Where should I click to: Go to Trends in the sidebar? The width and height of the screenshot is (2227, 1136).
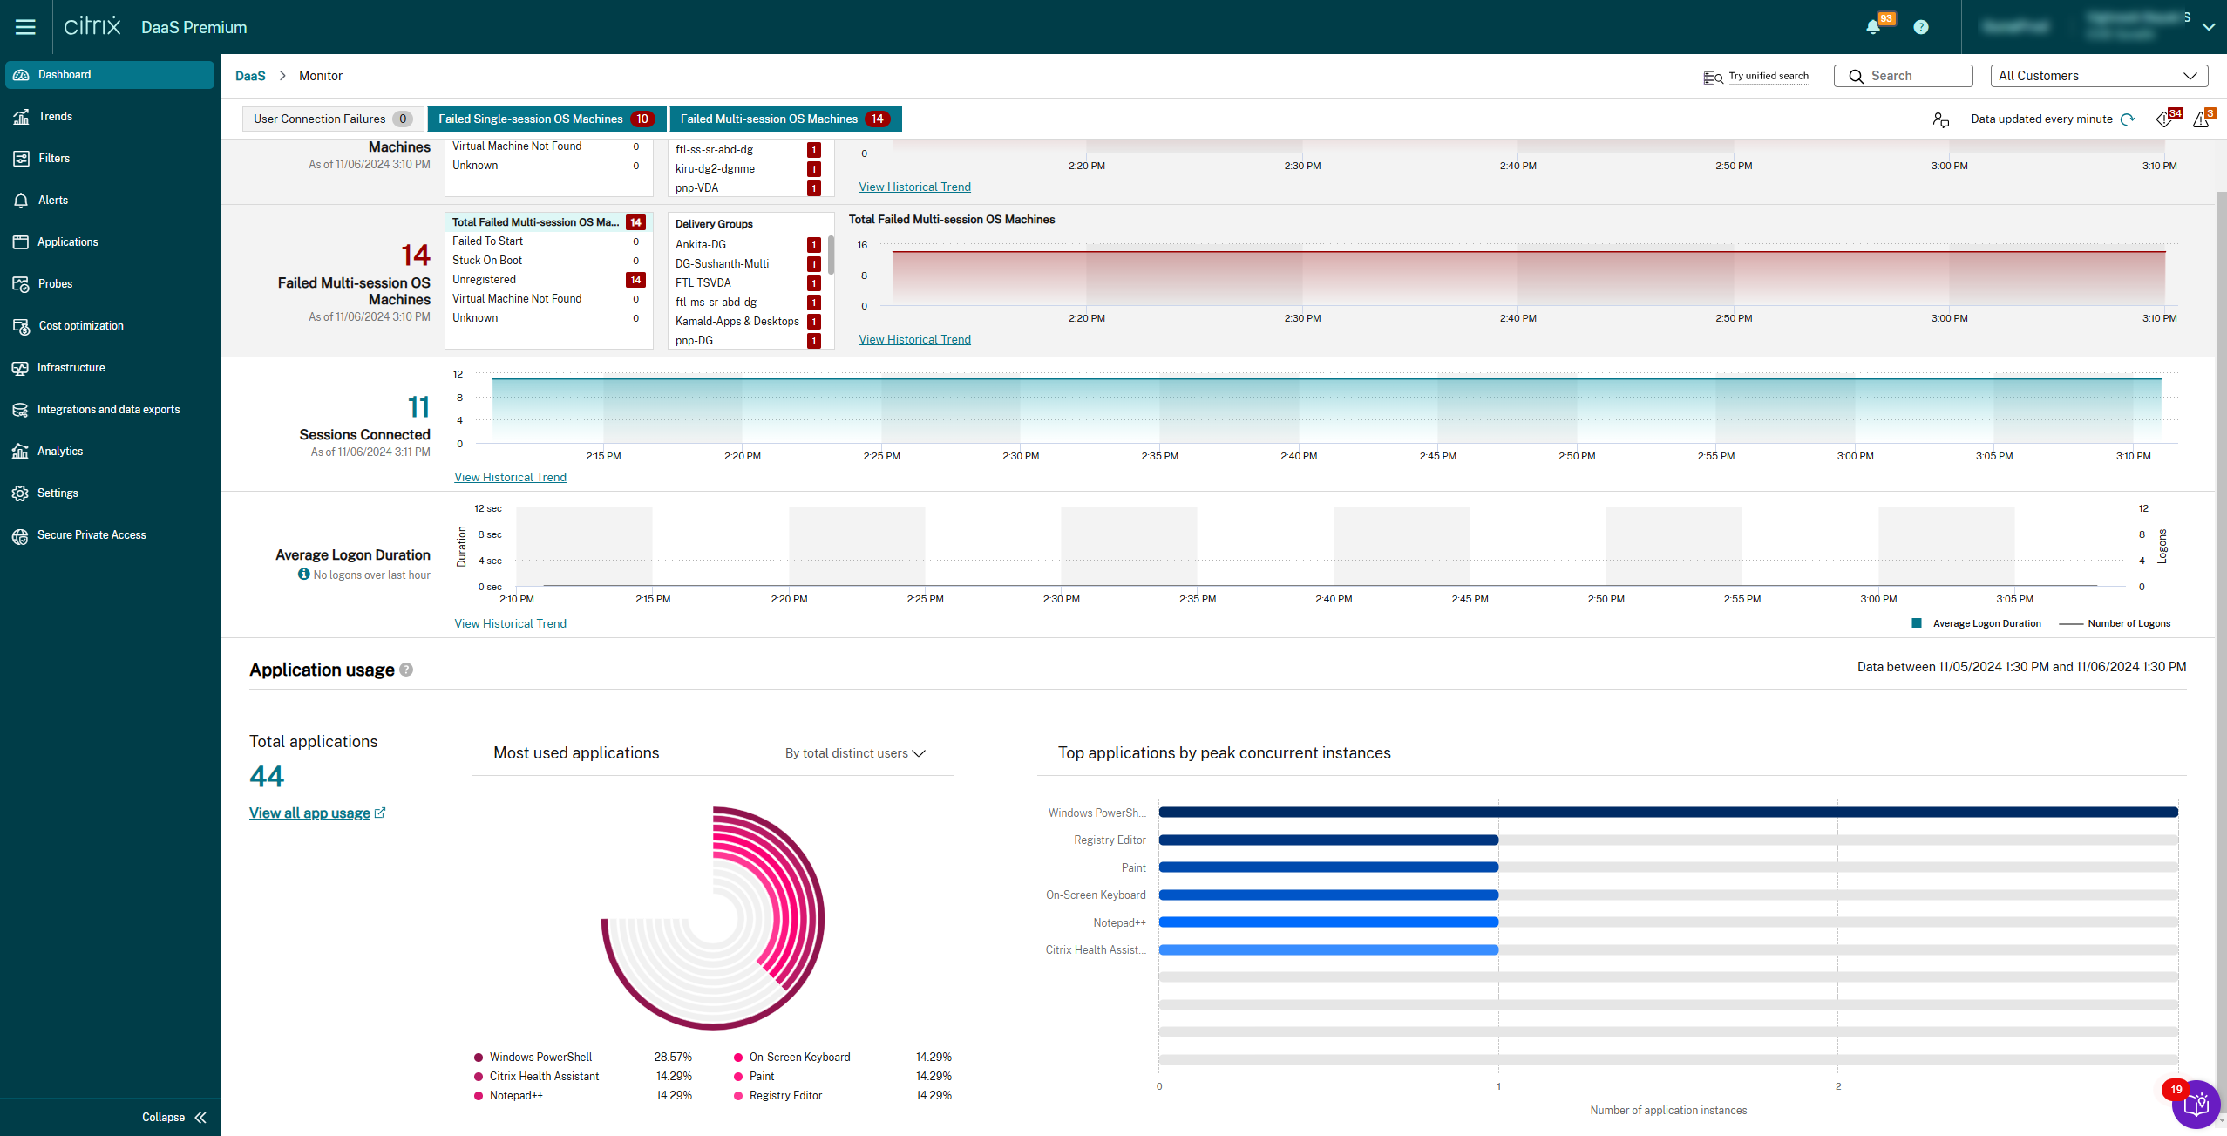pos(110,116)
